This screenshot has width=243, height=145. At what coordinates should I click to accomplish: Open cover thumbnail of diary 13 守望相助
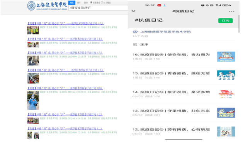[x=226, y=113]
